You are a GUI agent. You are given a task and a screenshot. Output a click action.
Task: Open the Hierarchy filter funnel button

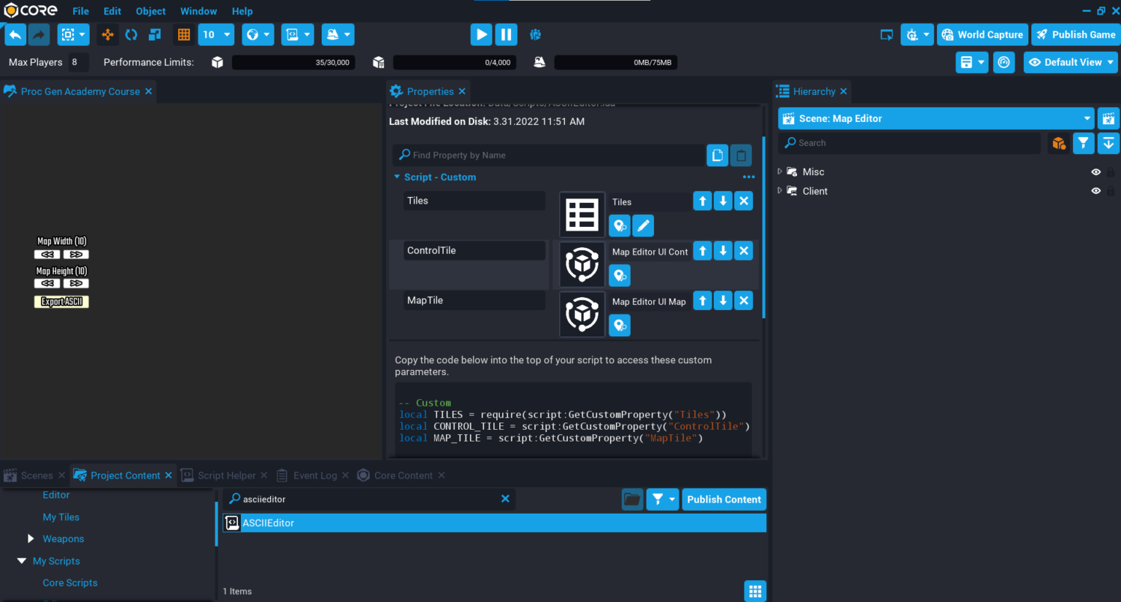pos(1084,143)
